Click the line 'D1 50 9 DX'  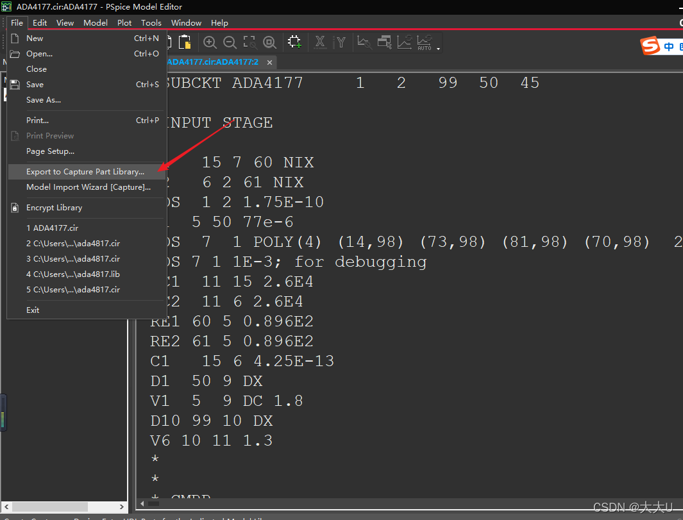pos(207,381)
